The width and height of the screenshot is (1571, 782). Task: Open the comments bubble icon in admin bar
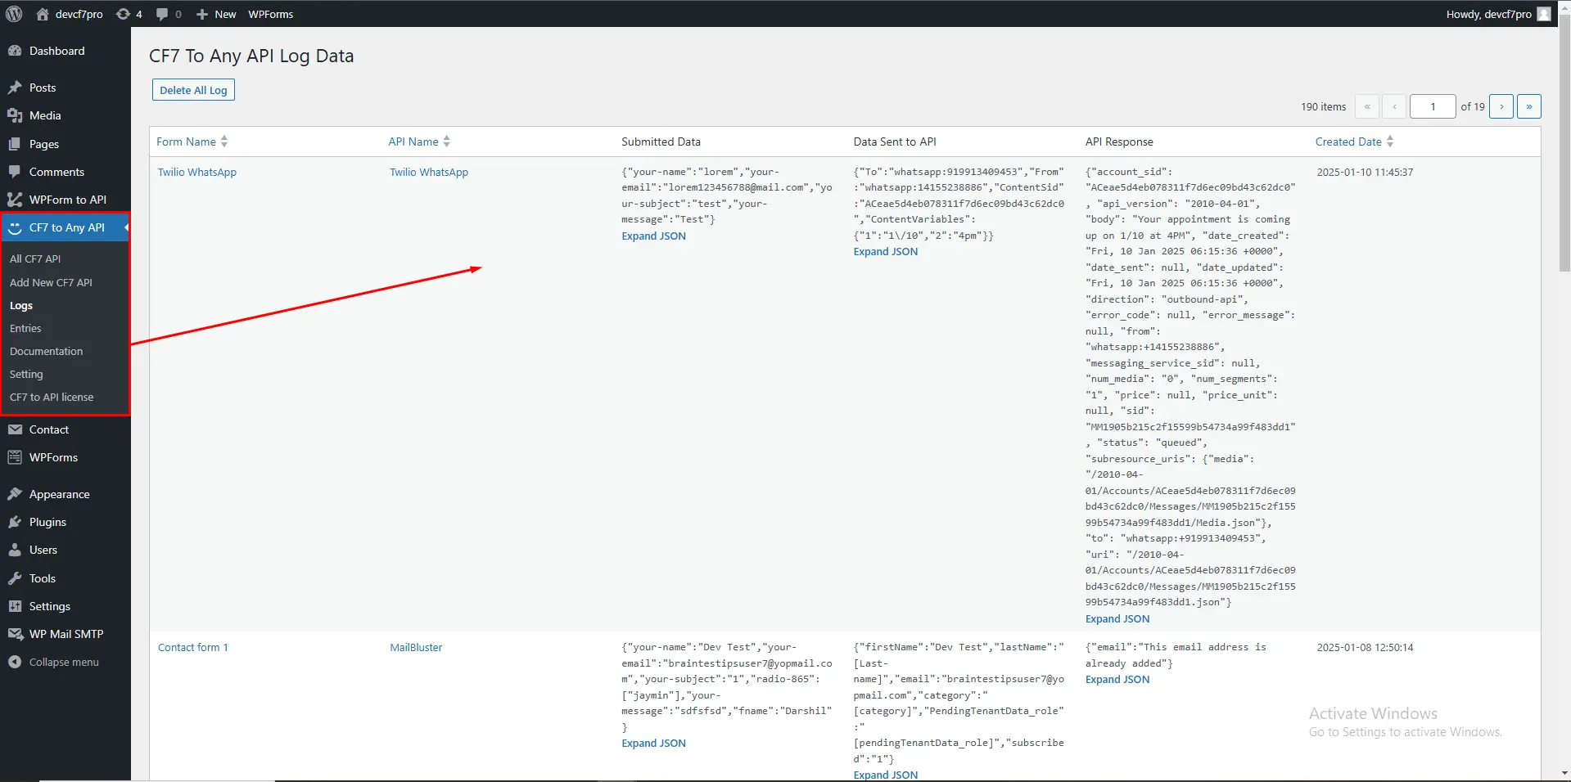[x=162, y=14]
